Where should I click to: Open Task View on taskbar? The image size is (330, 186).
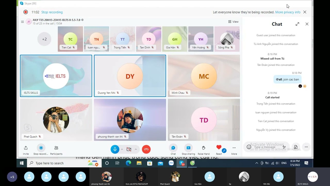(117, 163)
